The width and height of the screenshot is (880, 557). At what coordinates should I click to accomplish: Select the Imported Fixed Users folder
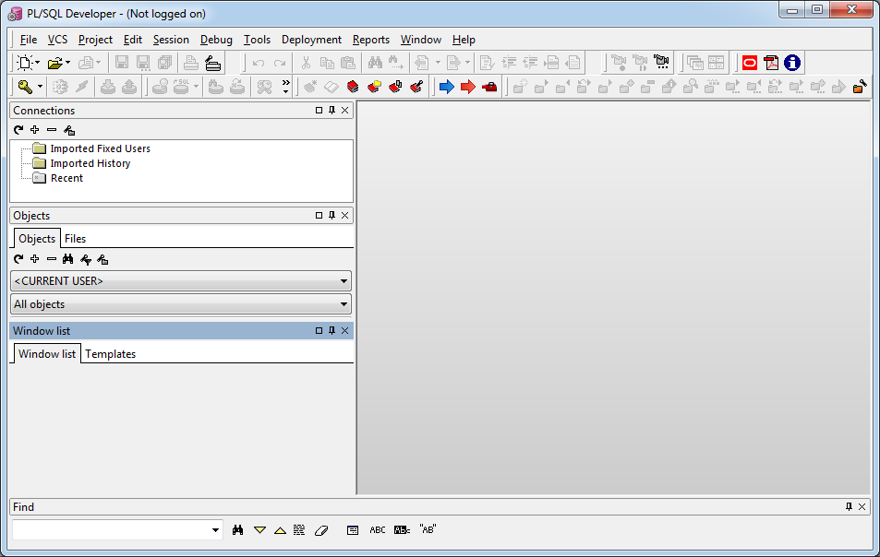pyautogui.click(x=100, y=148)
